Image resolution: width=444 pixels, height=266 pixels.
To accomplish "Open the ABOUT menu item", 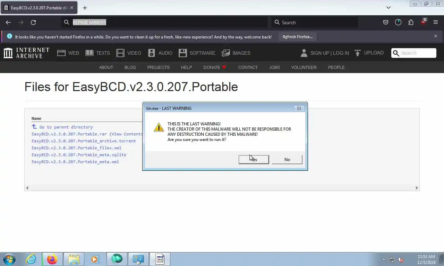I will tap(106, 67).
